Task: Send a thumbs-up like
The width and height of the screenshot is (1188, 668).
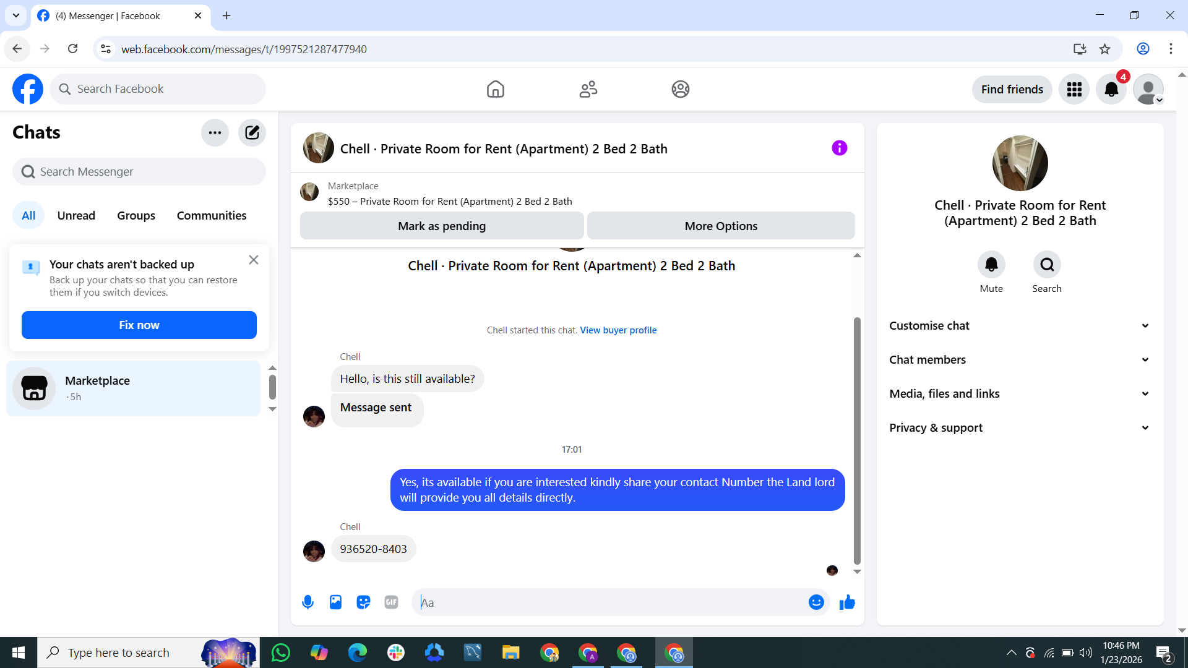Action: [847, 602]
